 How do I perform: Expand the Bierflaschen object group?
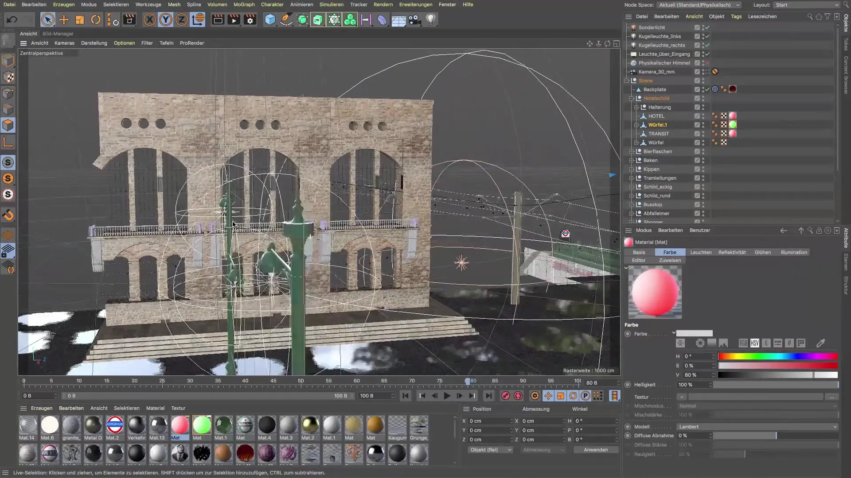(x=632, y=151)
